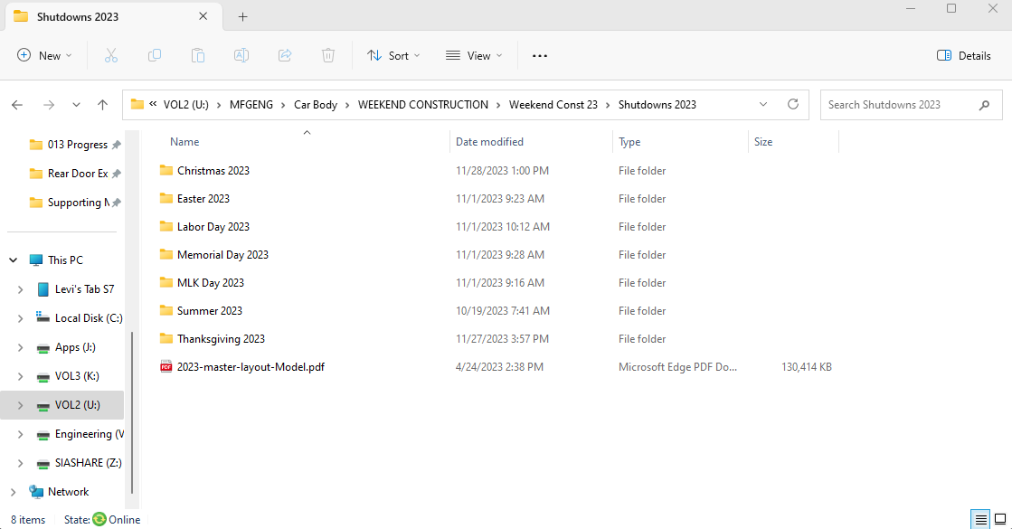Switch to details list view in status bar
Viewport: 1012px width, 529px height.
[x=980, y=520]
